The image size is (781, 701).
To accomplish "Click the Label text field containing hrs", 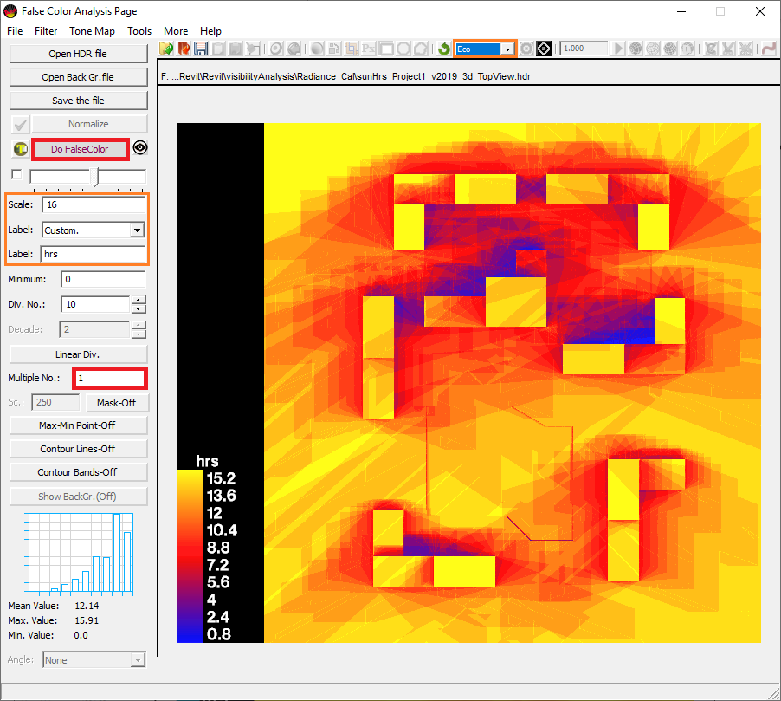I will (94, 254).
